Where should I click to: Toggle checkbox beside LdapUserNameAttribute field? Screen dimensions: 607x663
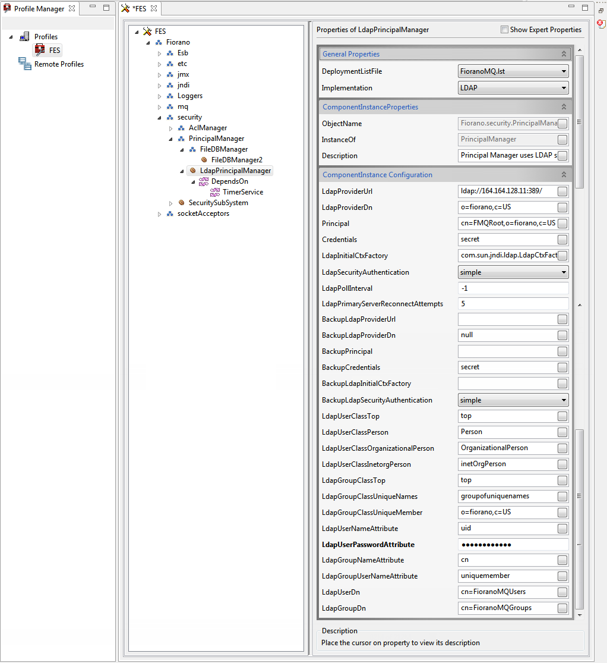tap(562, 529)
